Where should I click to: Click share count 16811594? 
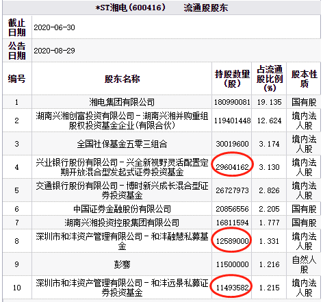232,223
